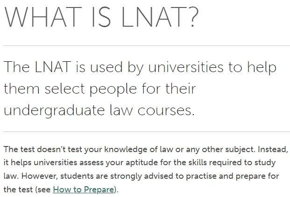This screenshot has height=197, width=290.
Task: Click the phrase undergraduate law courses
Action: pos(99,110)
